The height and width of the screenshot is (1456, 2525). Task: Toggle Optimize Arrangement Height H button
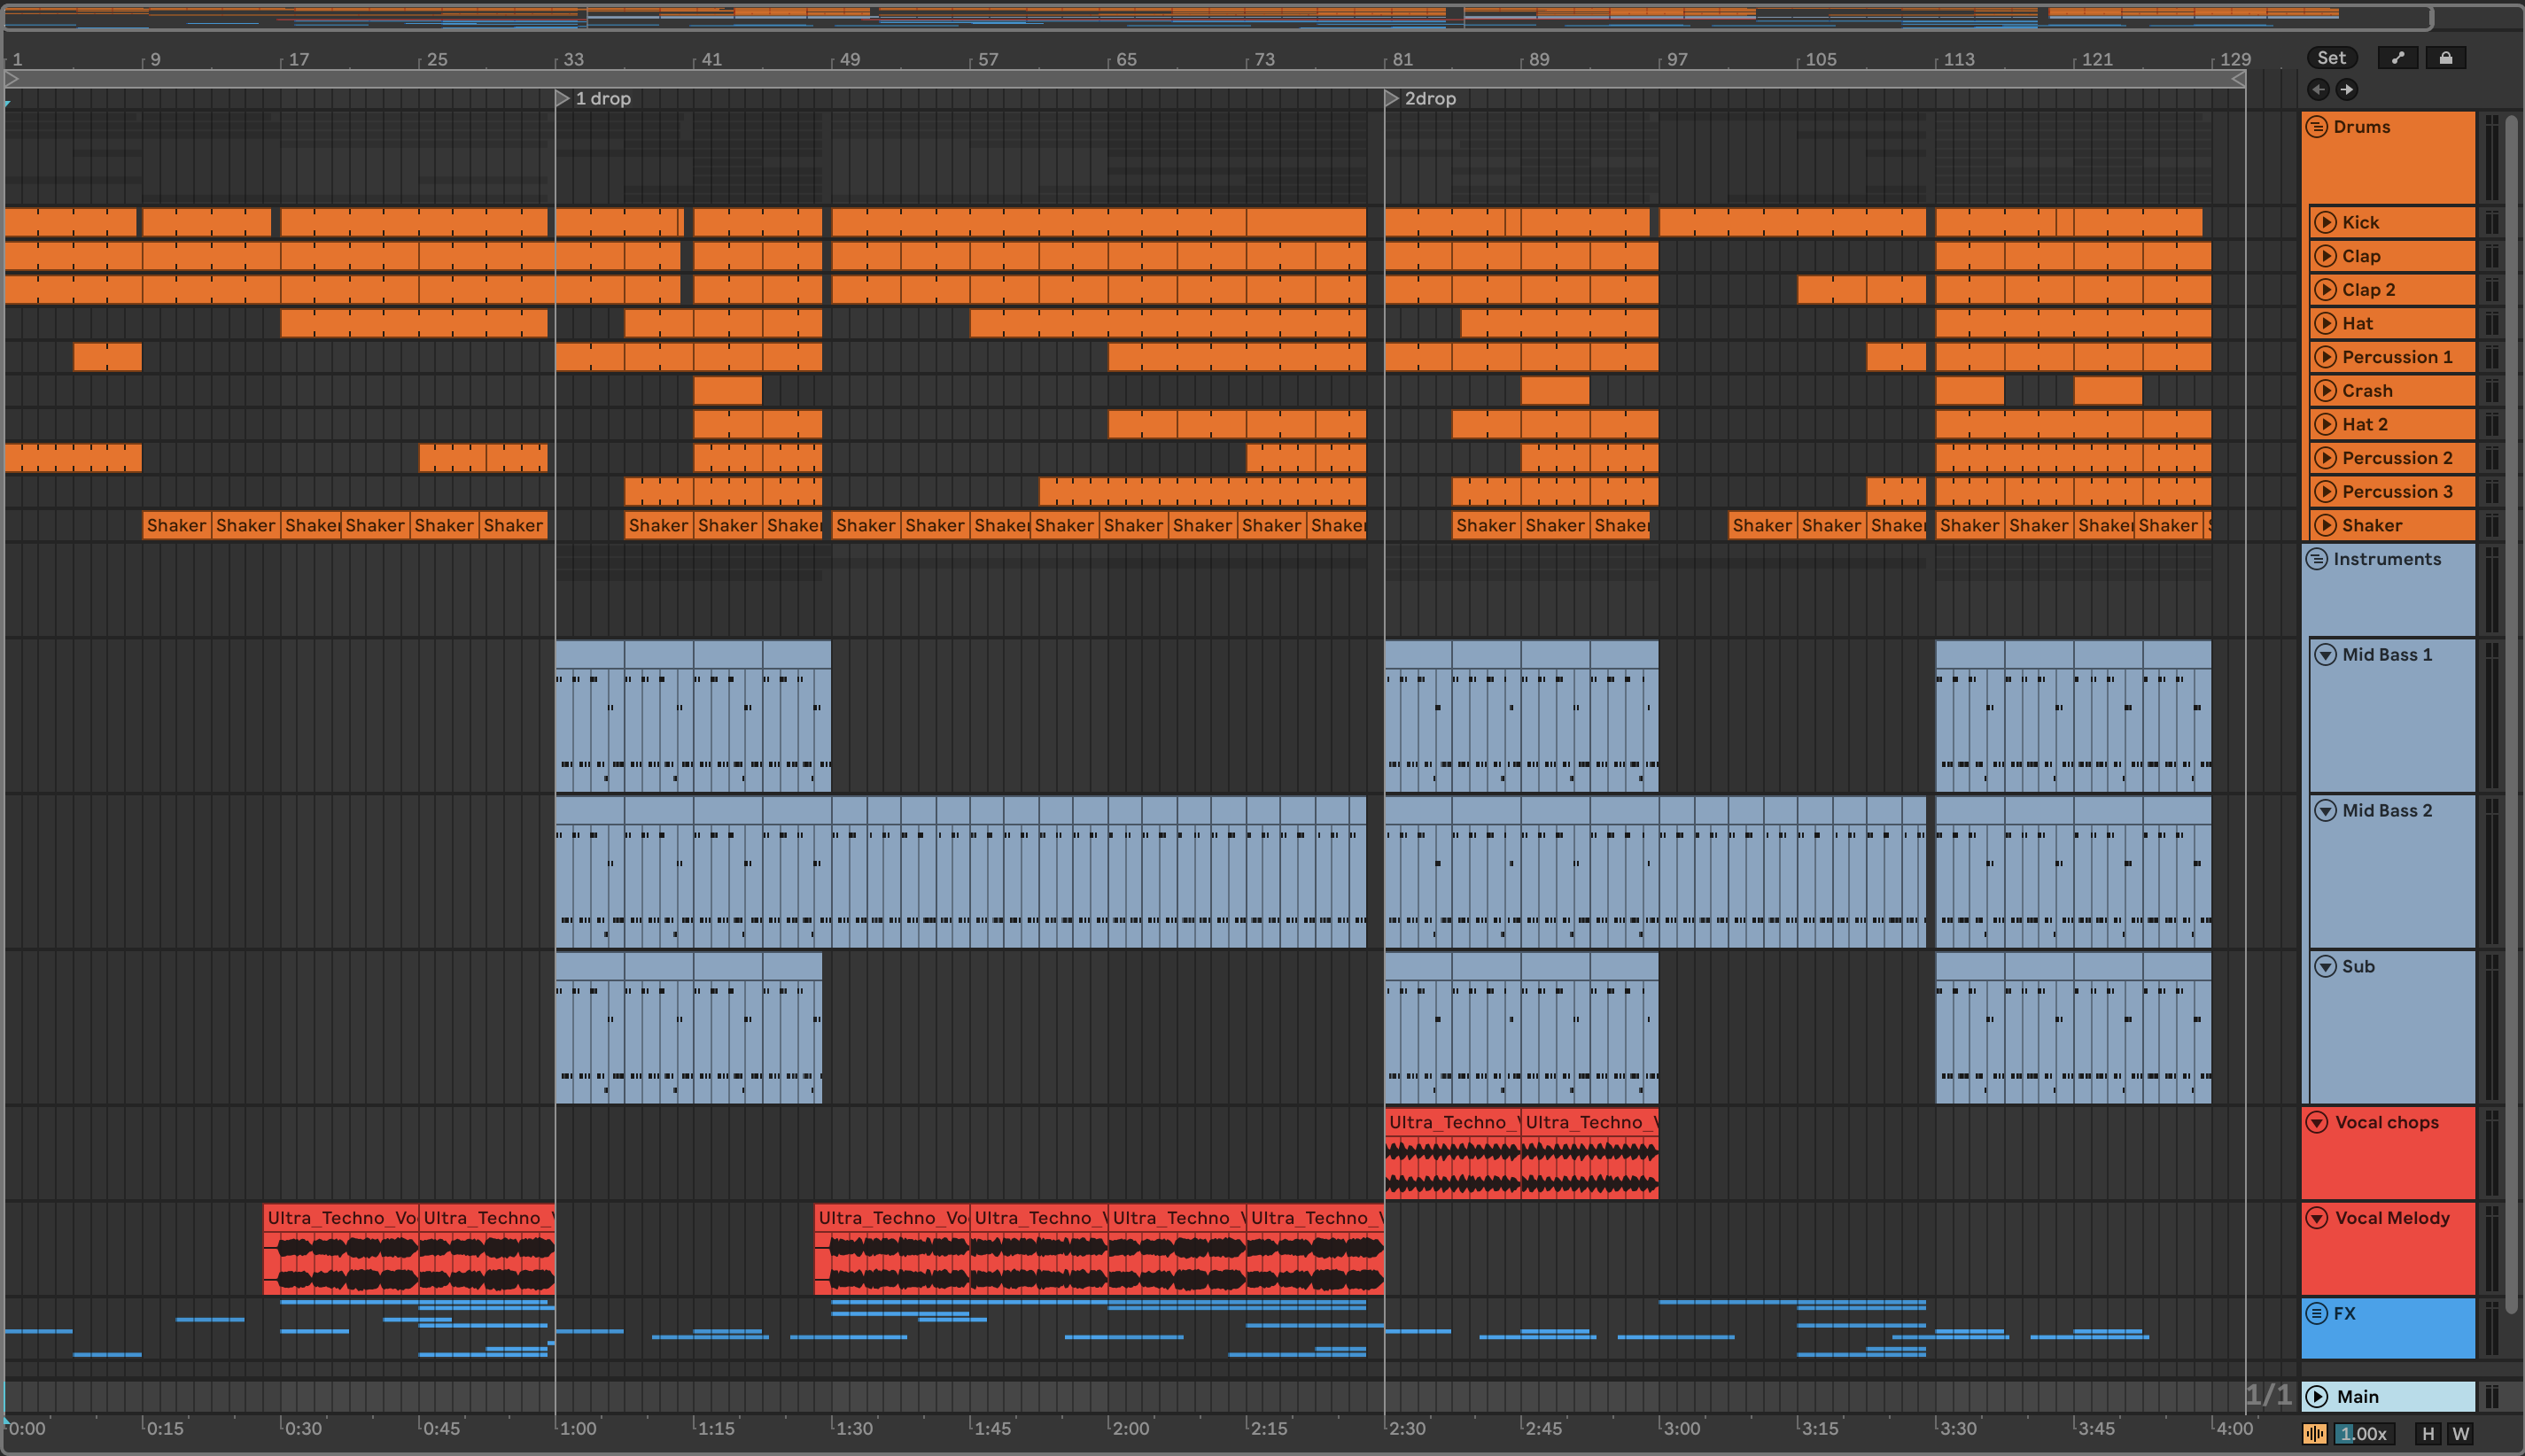(x=2427, y=1434)
